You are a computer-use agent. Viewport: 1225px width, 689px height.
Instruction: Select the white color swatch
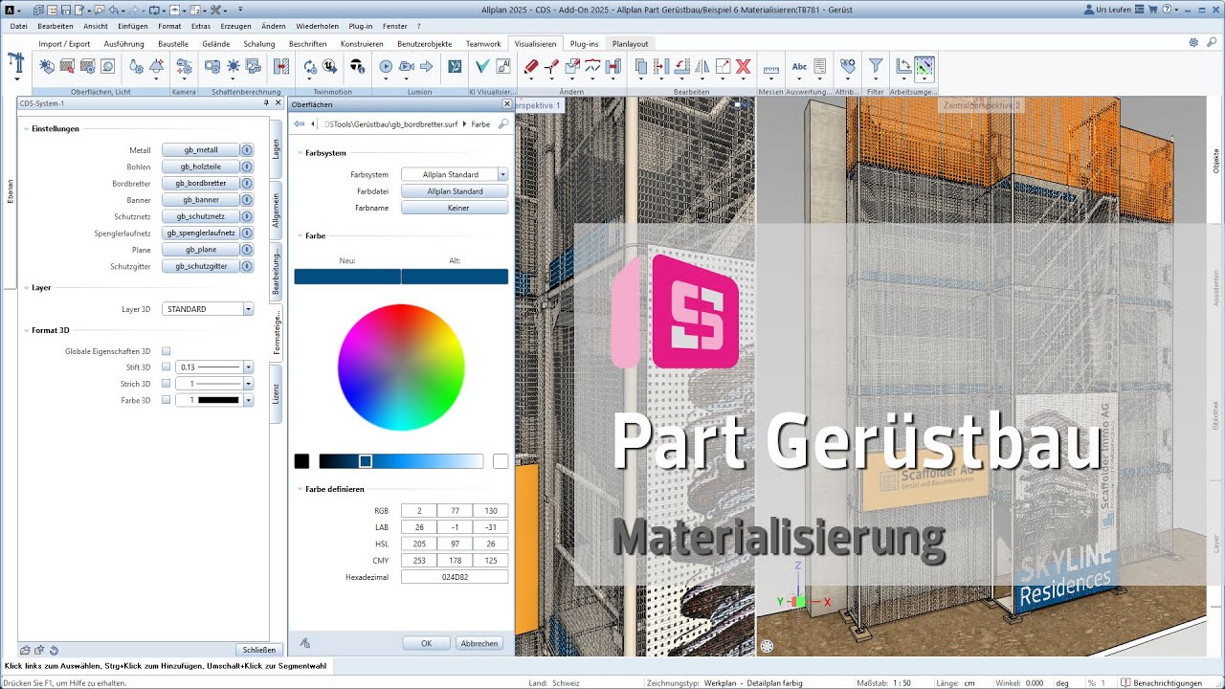pos(501,461)
